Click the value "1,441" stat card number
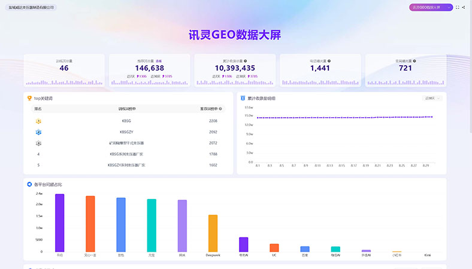 [x=320, y=68]
